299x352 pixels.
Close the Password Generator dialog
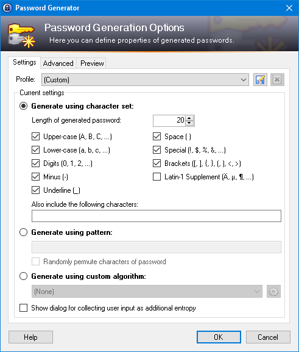tap(289, 8)
